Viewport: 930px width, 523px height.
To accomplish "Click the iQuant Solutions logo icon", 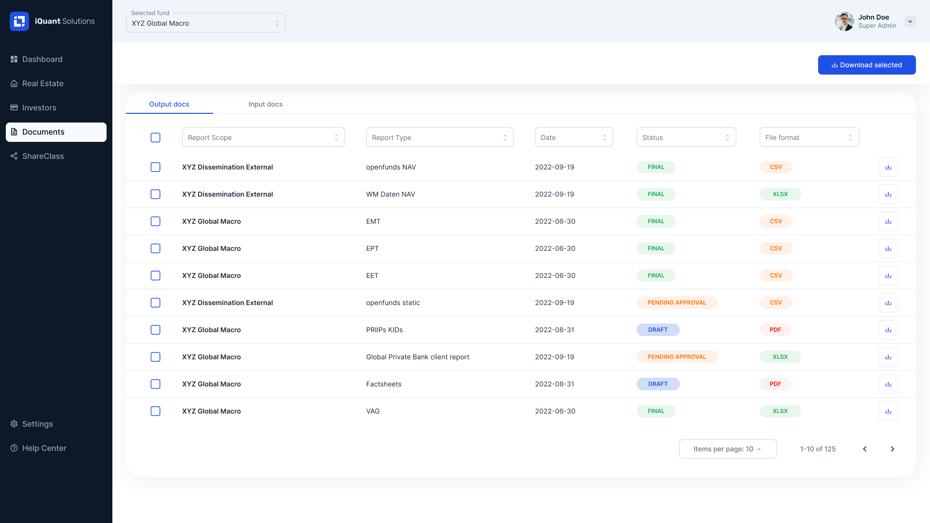I will tap(19, 21).
